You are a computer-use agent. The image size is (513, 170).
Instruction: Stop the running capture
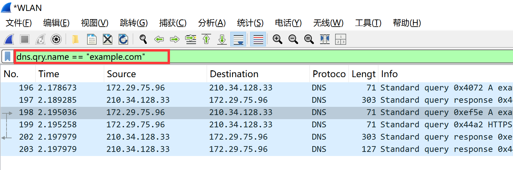25,39
